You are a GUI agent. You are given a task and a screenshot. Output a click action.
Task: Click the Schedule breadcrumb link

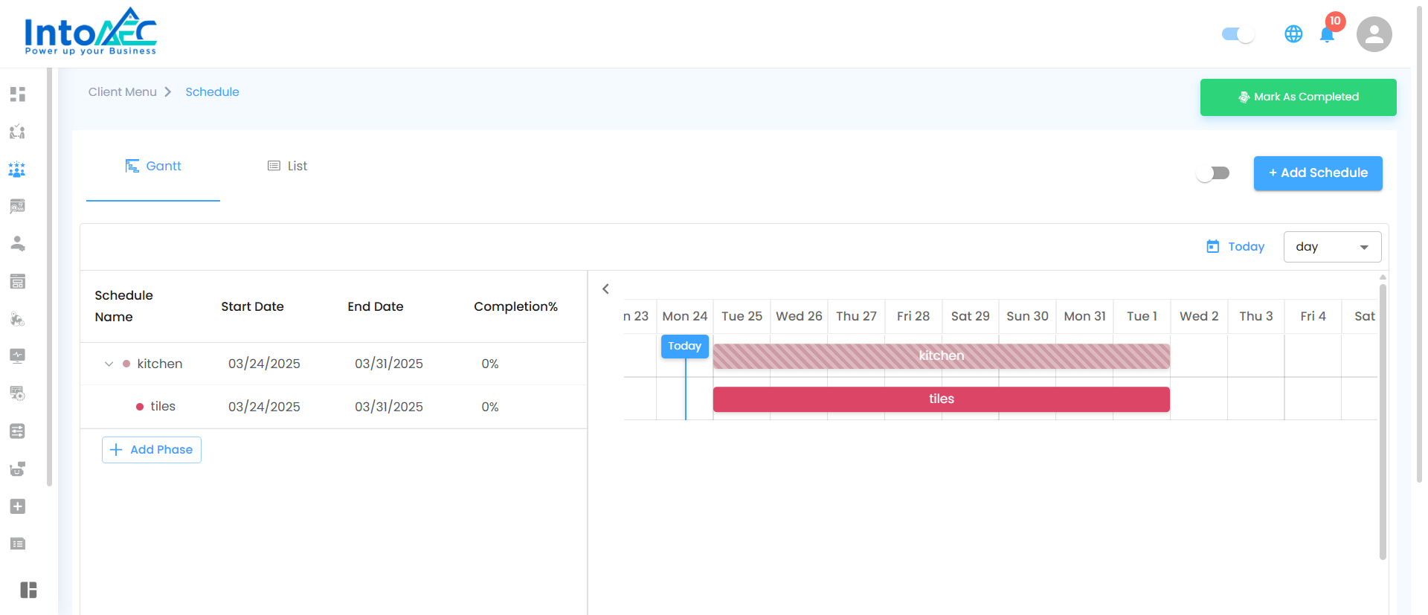[212, 92]
